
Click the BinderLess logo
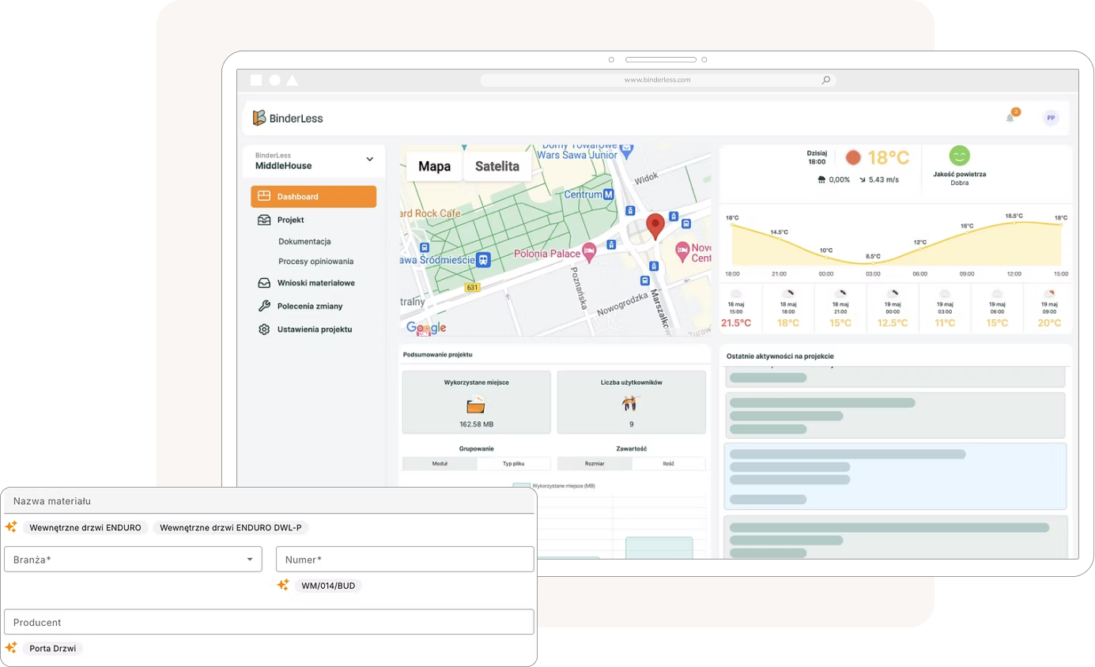(x=288, y=118)
